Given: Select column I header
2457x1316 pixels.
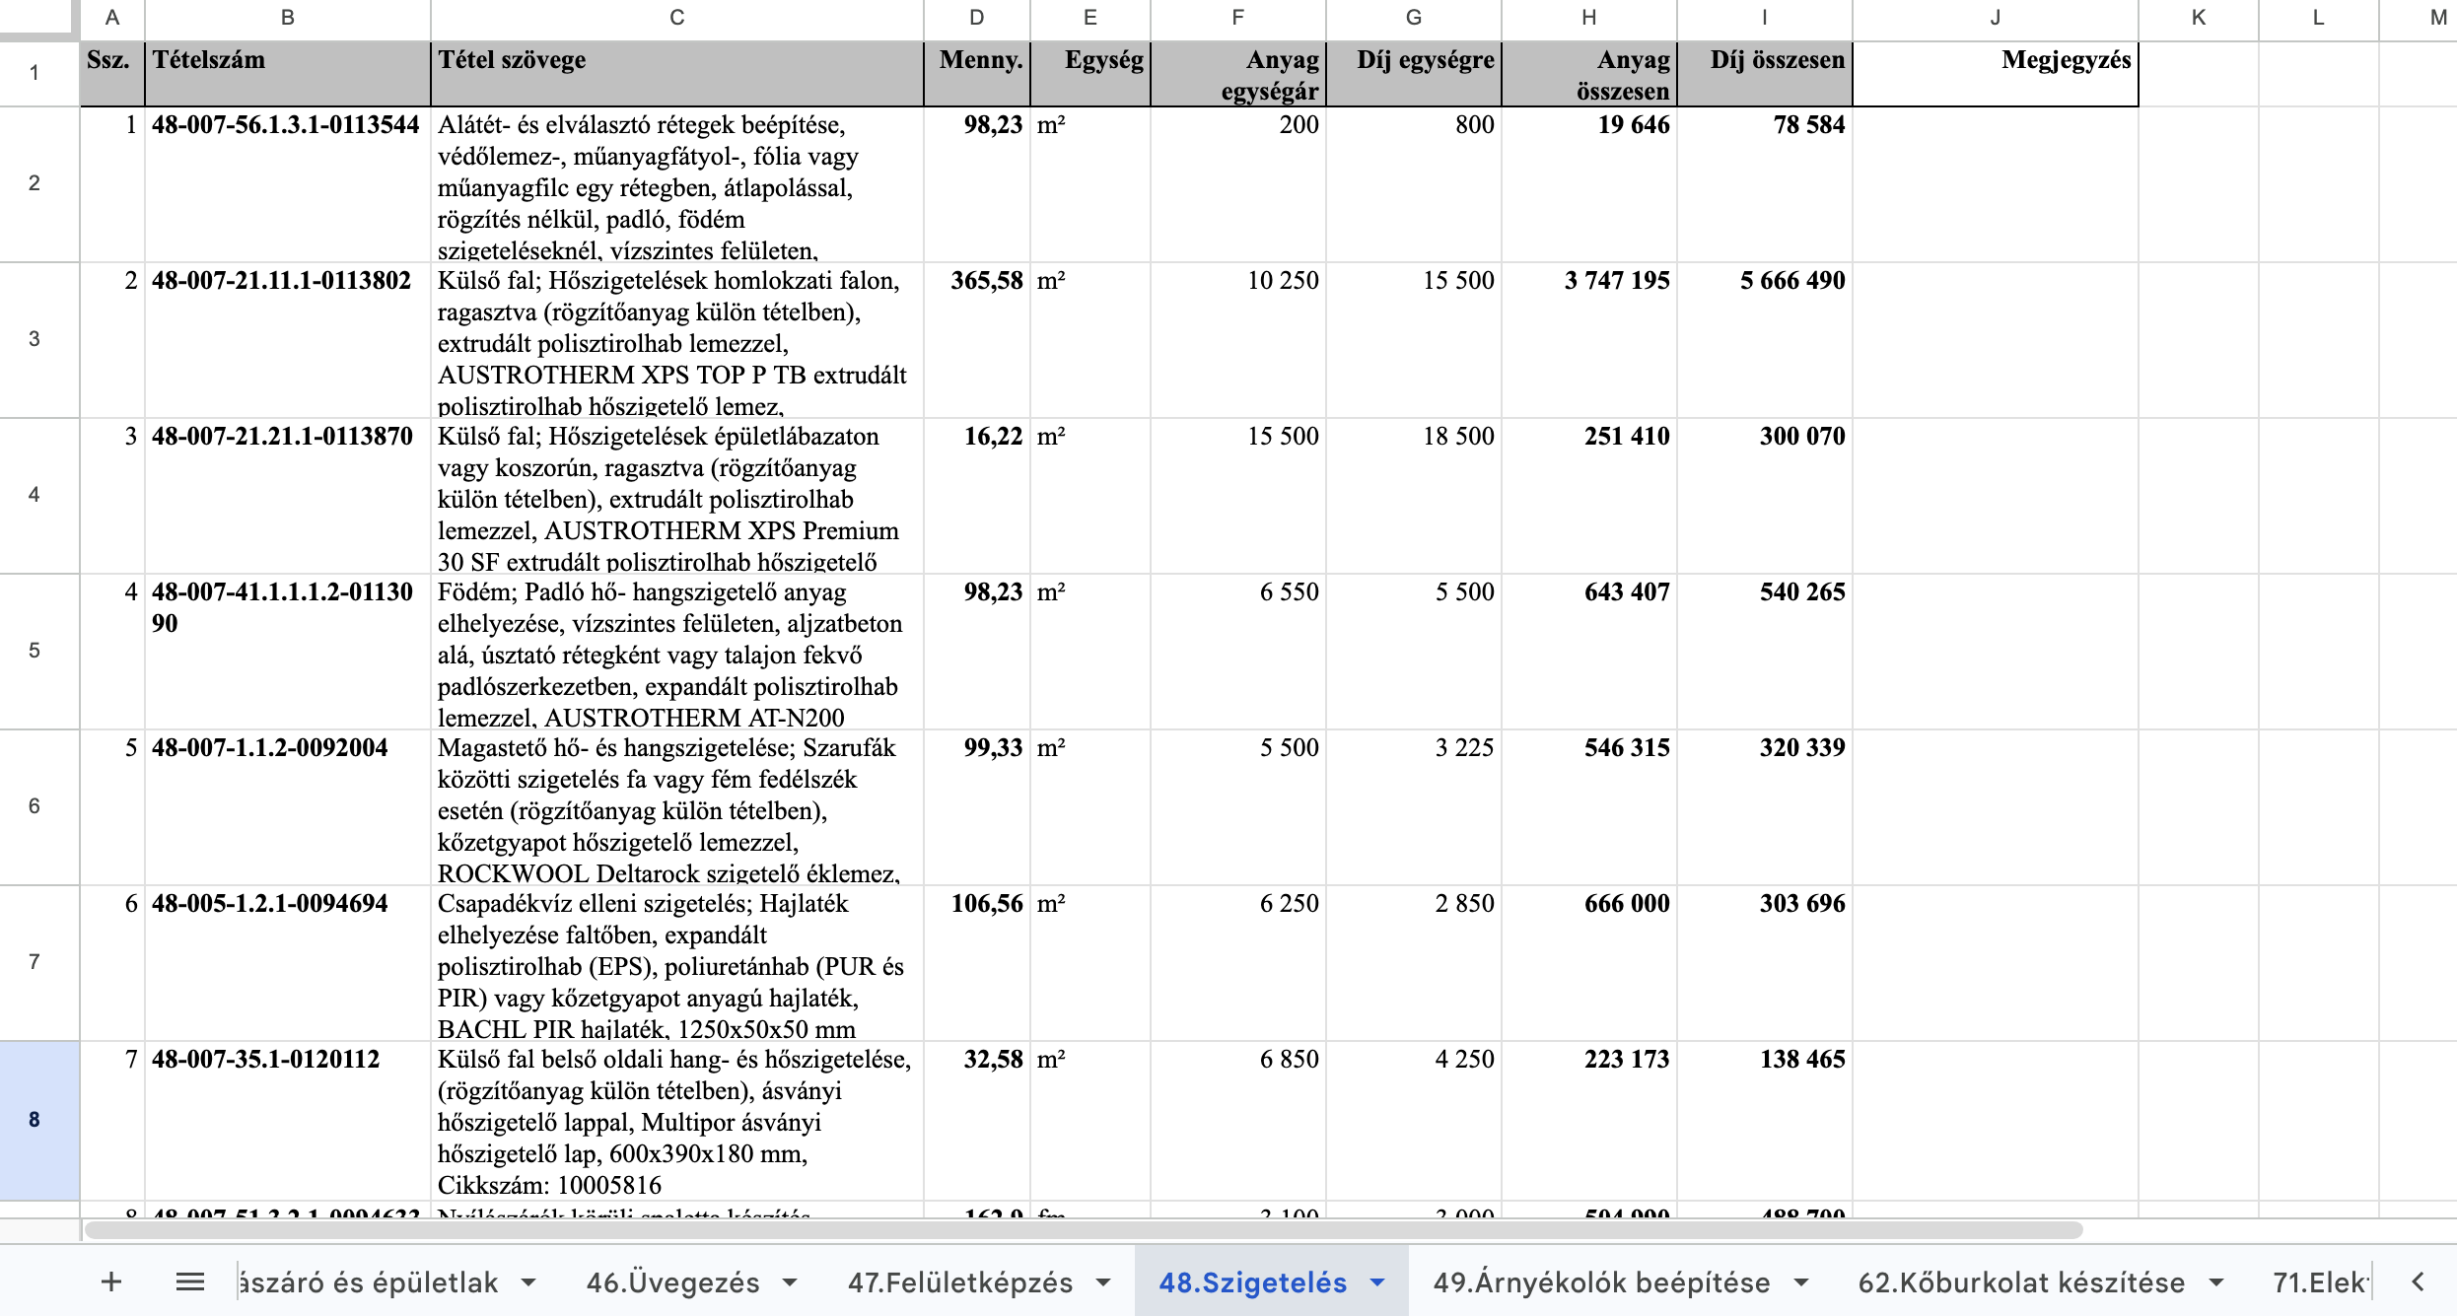Looking at the screenshot, I should click(x=1765, y=17).
